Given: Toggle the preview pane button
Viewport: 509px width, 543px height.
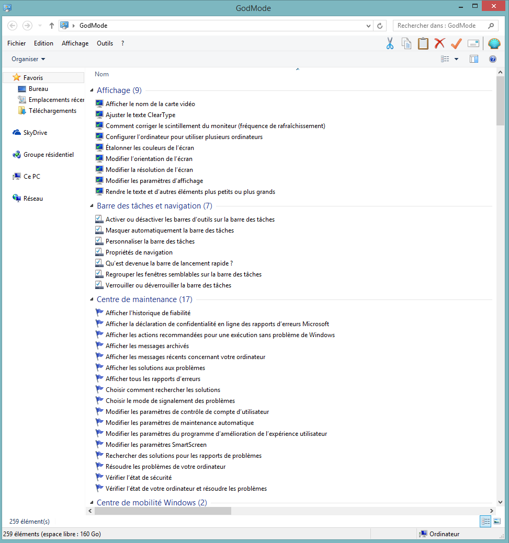Looking at the screenshot, I should (x=474, y=59).
